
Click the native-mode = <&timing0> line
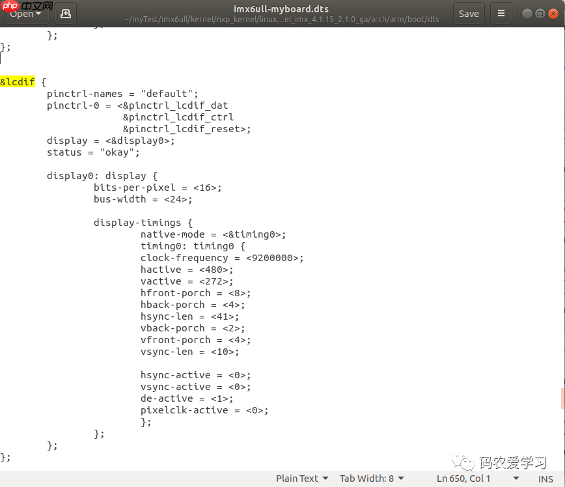(x=214, y=234)
